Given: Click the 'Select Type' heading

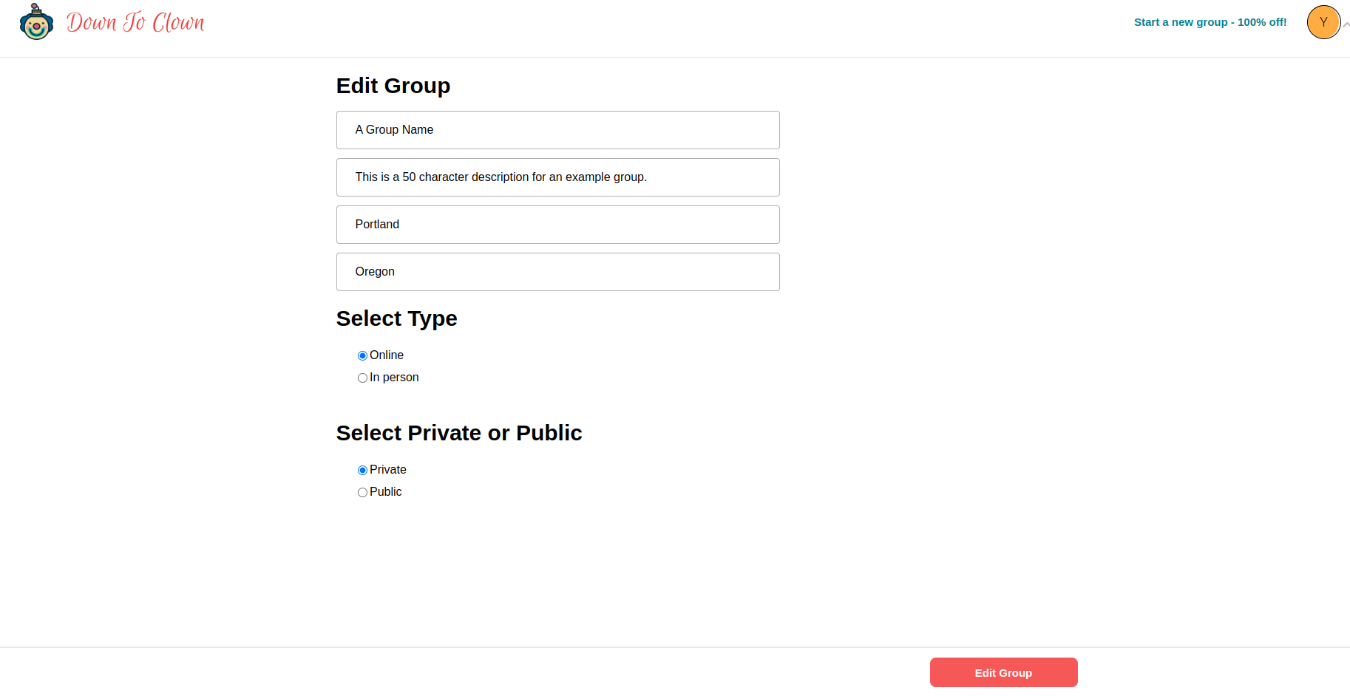Looking at the screenshot, I should coord(396,318).
